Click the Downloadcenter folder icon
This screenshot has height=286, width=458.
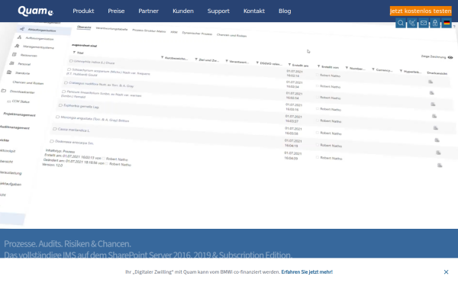[x=4, y=91]
